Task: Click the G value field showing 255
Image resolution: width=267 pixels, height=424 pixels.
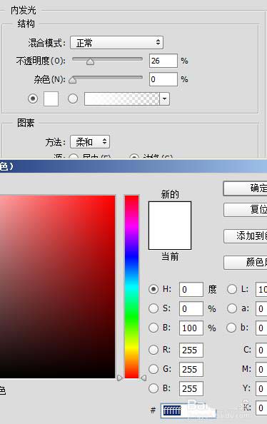Action: tap(191, 369)
